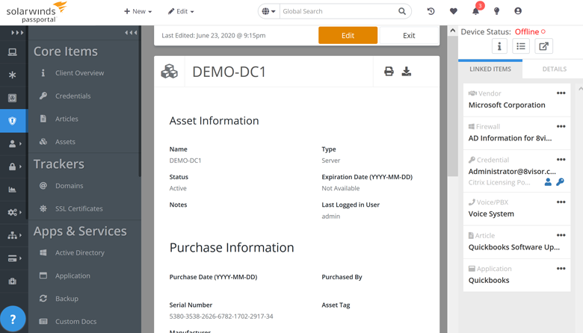Open notifications bell with badge

click(475, 11)
